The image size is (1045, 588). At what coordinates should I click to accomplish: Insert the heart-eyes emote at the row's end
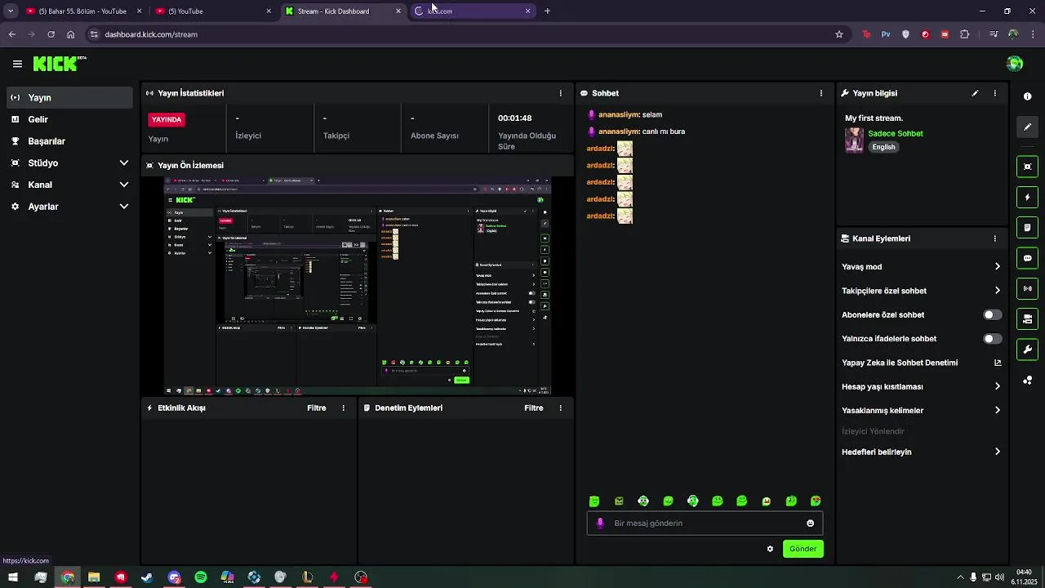click(x=816, y=501)
